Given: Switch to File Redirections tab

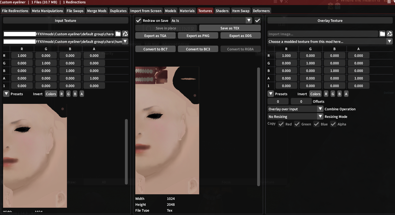Looking at the screenshot, I should click(x=15, y=11).
